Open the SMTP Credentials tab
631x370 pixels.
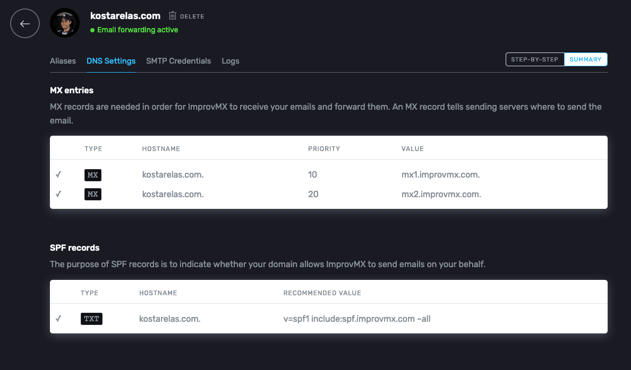pos(178,61)
